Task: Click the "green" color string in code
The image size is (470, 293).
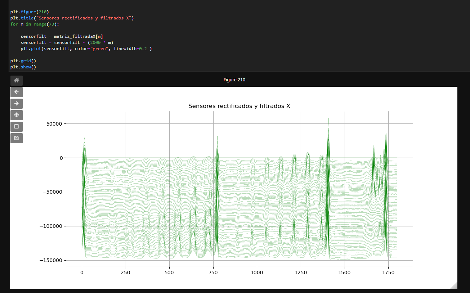Action: (99, 49)
